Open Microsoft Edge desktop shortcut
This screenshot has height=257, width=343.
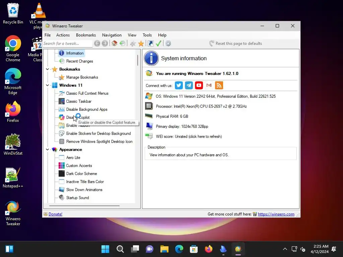[x=13, y=81]
